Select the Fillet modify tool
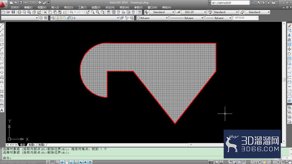Viewport: 292px width, 164px height. [289, 96]
